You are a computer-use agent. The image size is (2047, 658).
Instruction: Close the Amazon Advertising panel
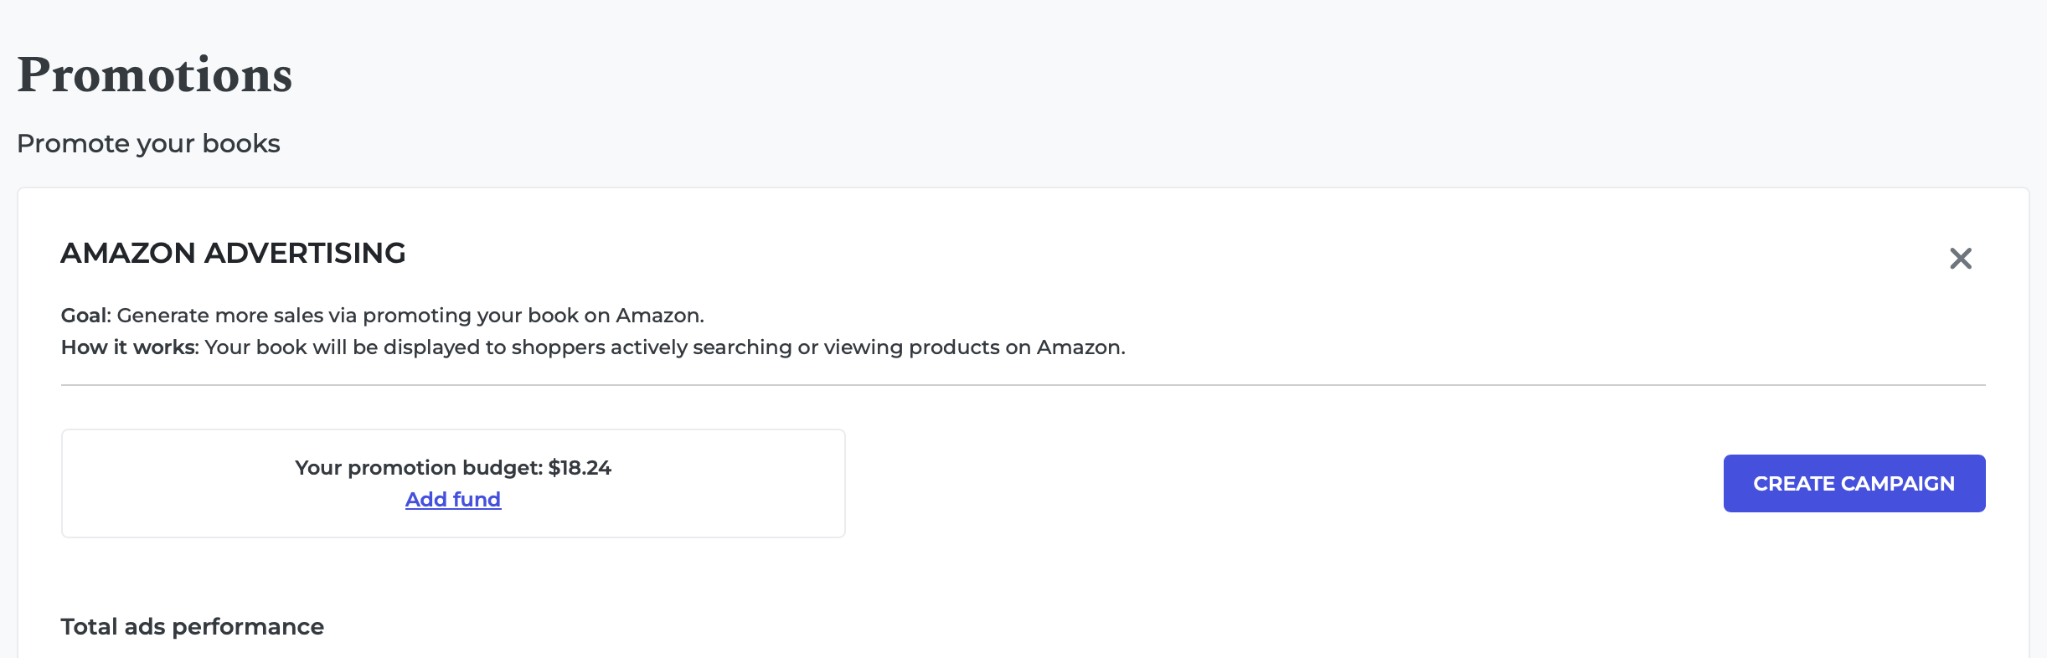click(1960, 259)
